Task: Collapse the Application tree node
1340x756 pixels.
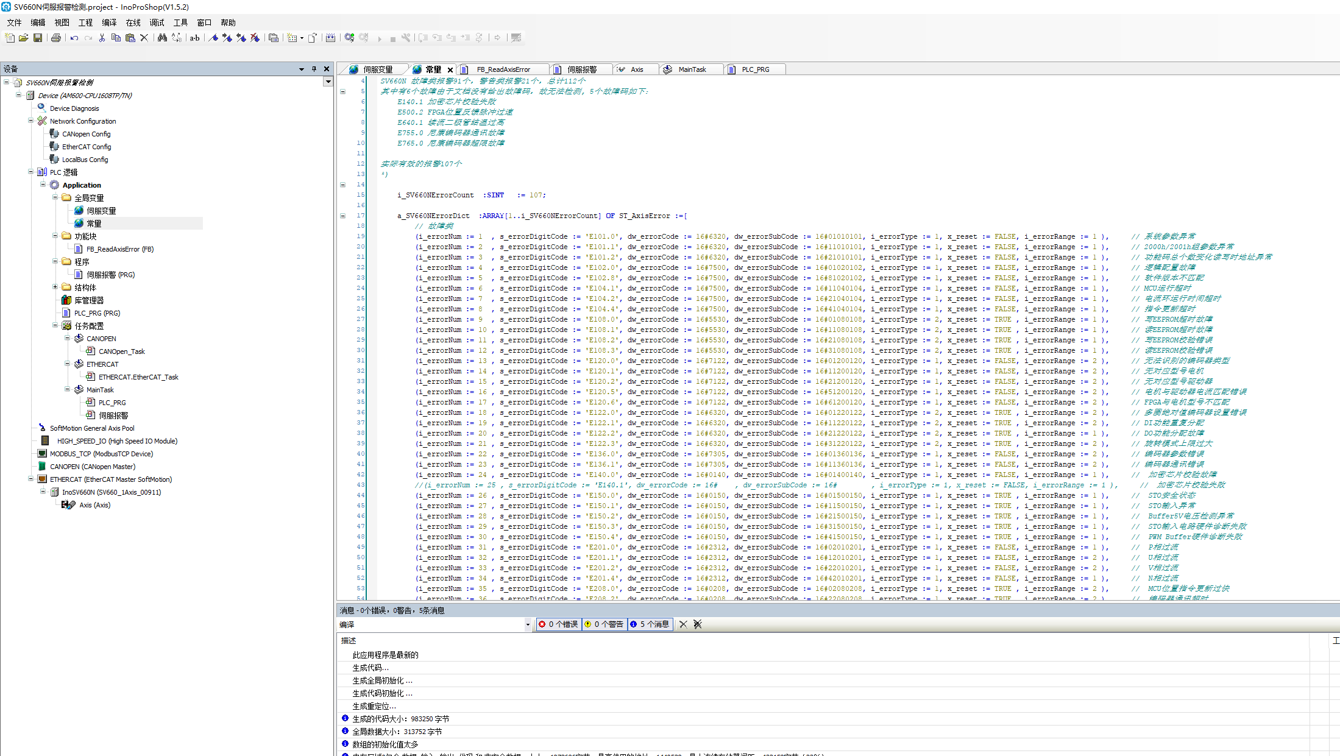Action: pyautogui.click(x=43, y=185)
